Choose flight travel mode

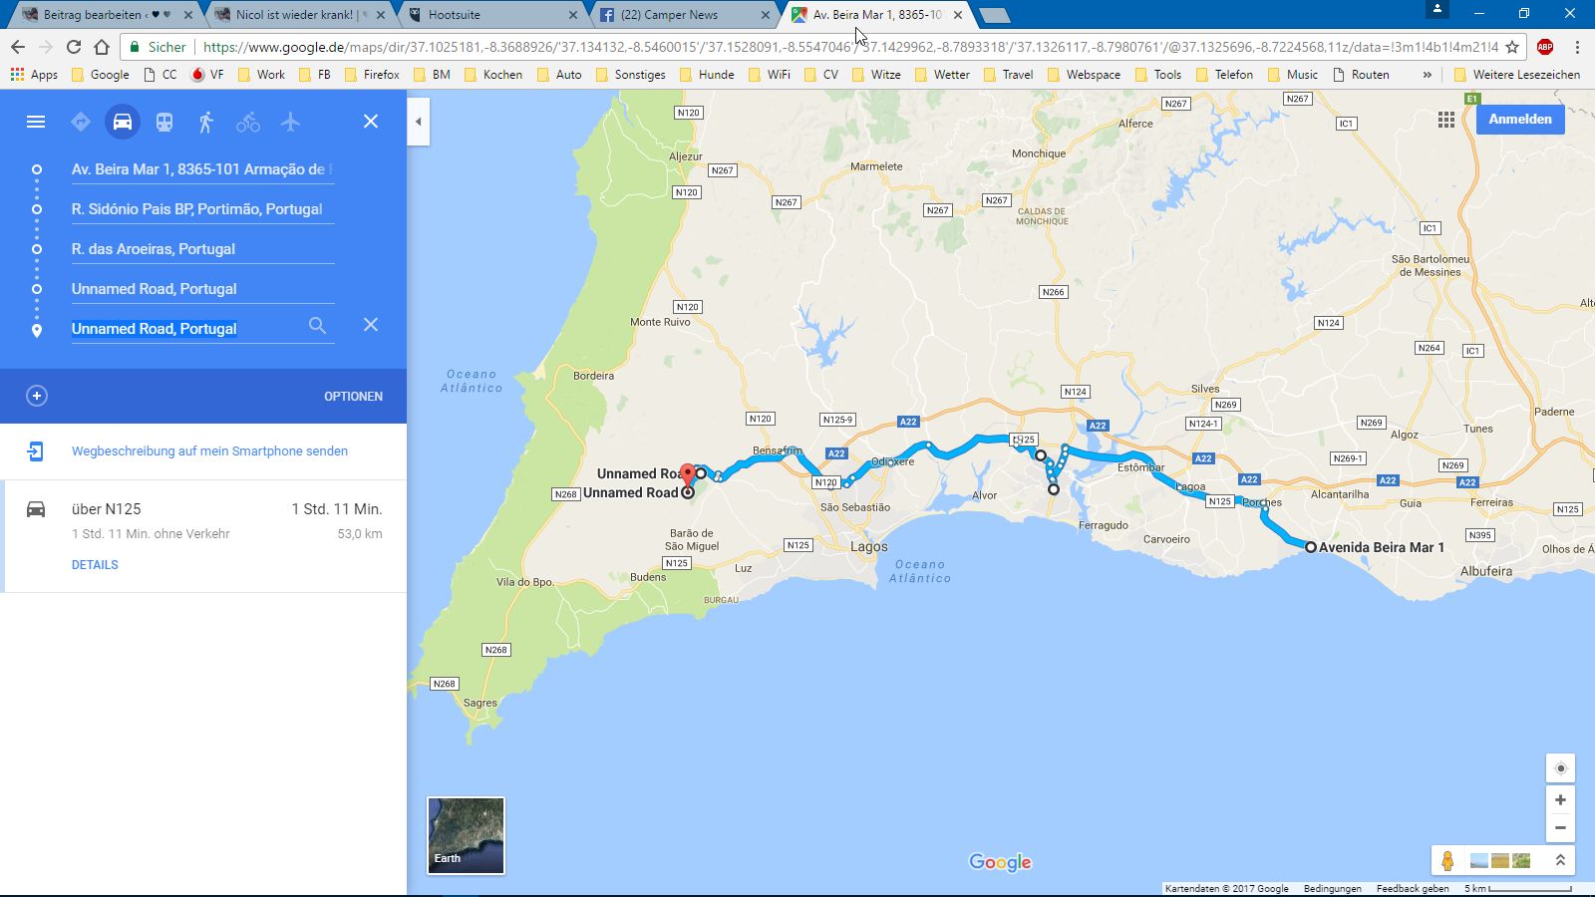(290, 122)
